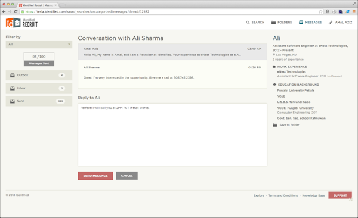Click inside the Reply to Ali text box
This screenshot has height=218, width=358.
(x=172, y=135)
